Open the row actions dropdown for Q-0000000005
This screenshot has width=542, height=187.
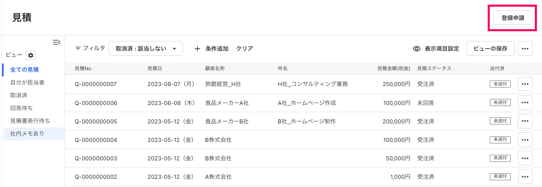point(525,121)
